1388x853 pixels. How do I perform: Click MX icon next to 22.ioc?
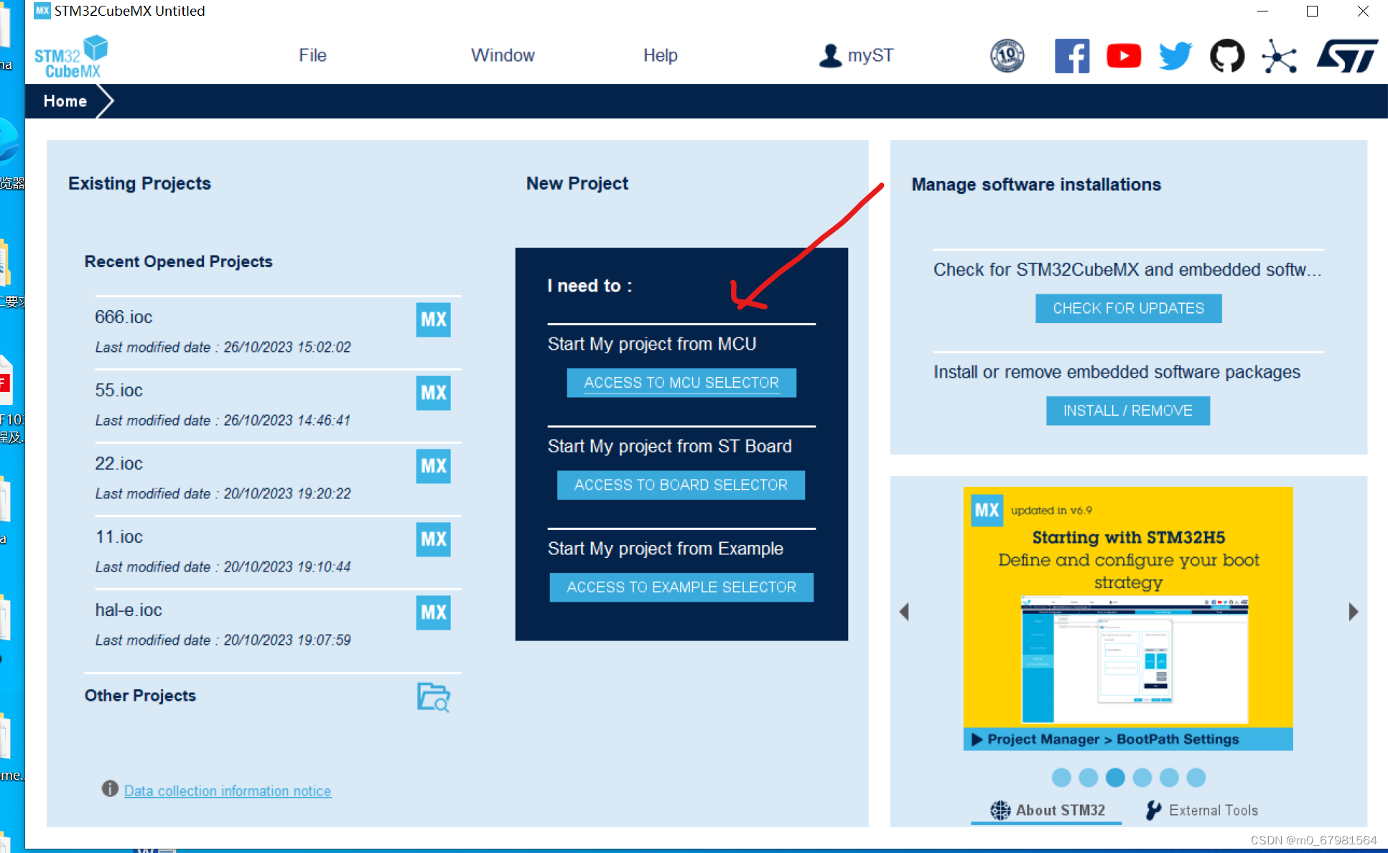point(434,466)
